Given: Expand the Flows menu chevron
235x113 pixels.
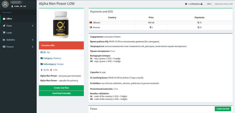Looking at the screenshot, I should [x=33, y=26].
